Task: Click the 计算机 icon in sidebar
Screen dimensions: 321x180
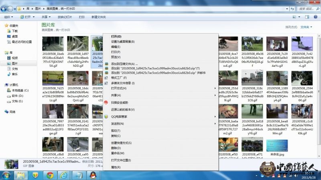Action: pyautogui.click(x=6, y=85)
